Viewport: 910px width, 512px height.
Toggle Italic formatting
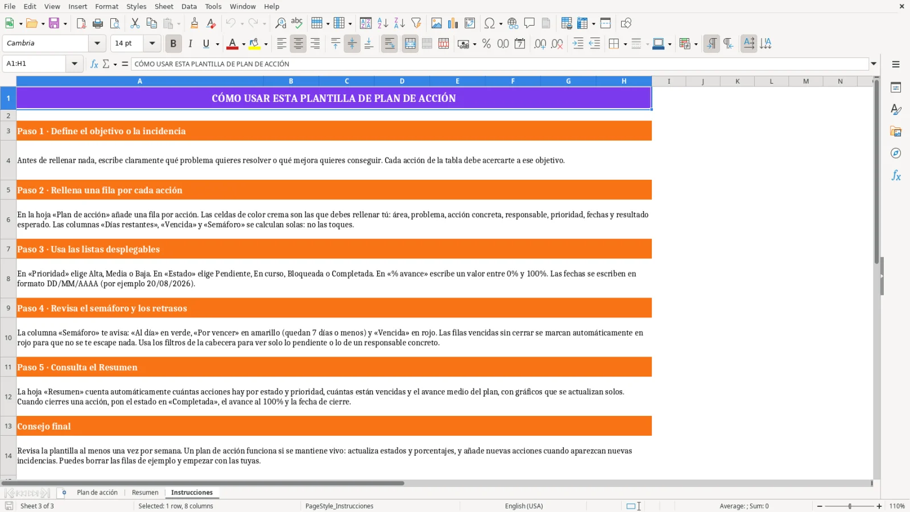(190, 44)
